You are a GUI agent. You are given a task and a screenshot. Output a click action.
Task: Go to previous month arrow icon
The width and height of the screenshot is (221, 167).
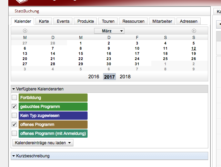[25, 31]
